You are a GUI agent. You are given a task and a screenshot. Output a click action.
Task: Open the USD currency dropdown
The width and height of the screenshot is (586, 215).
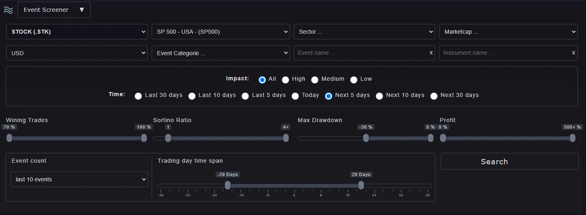(76, 53)
